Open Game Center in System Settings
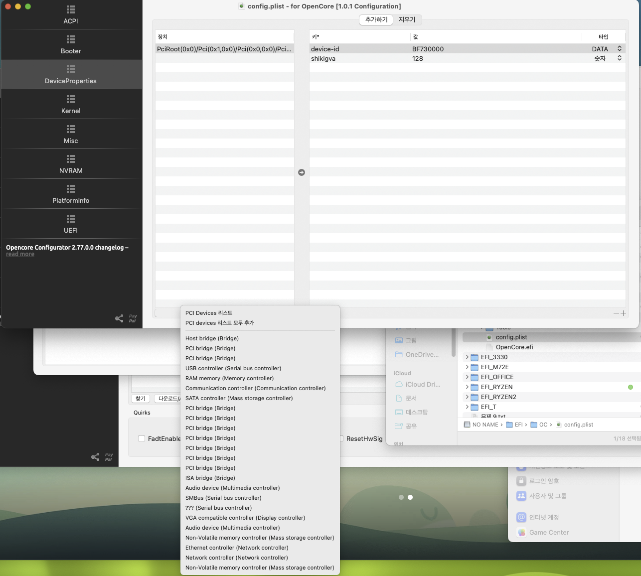641x576 pixels. [x=543, y=532]
